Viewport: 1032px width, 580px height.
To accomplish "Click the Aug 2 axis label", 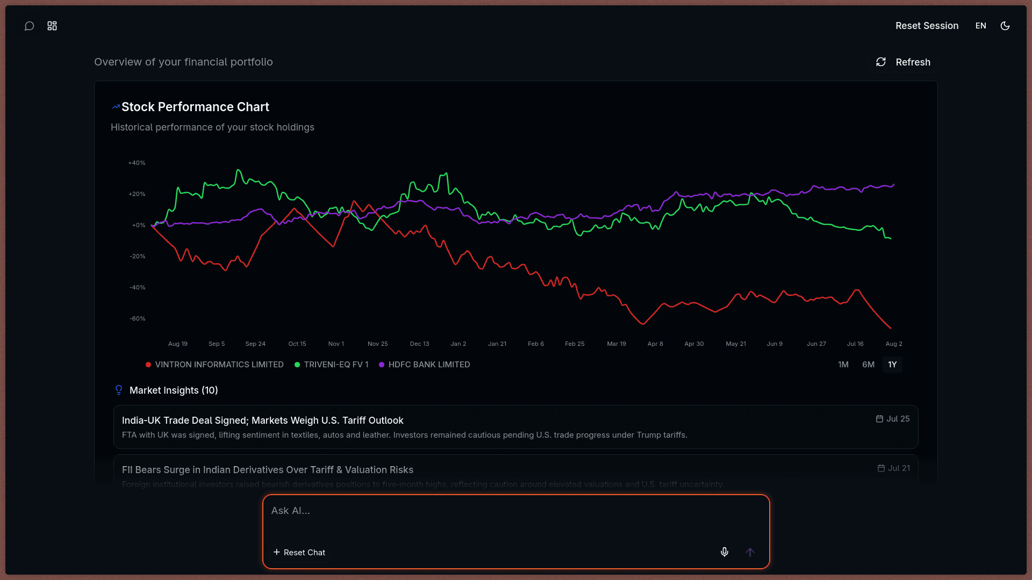I will 894,344.
